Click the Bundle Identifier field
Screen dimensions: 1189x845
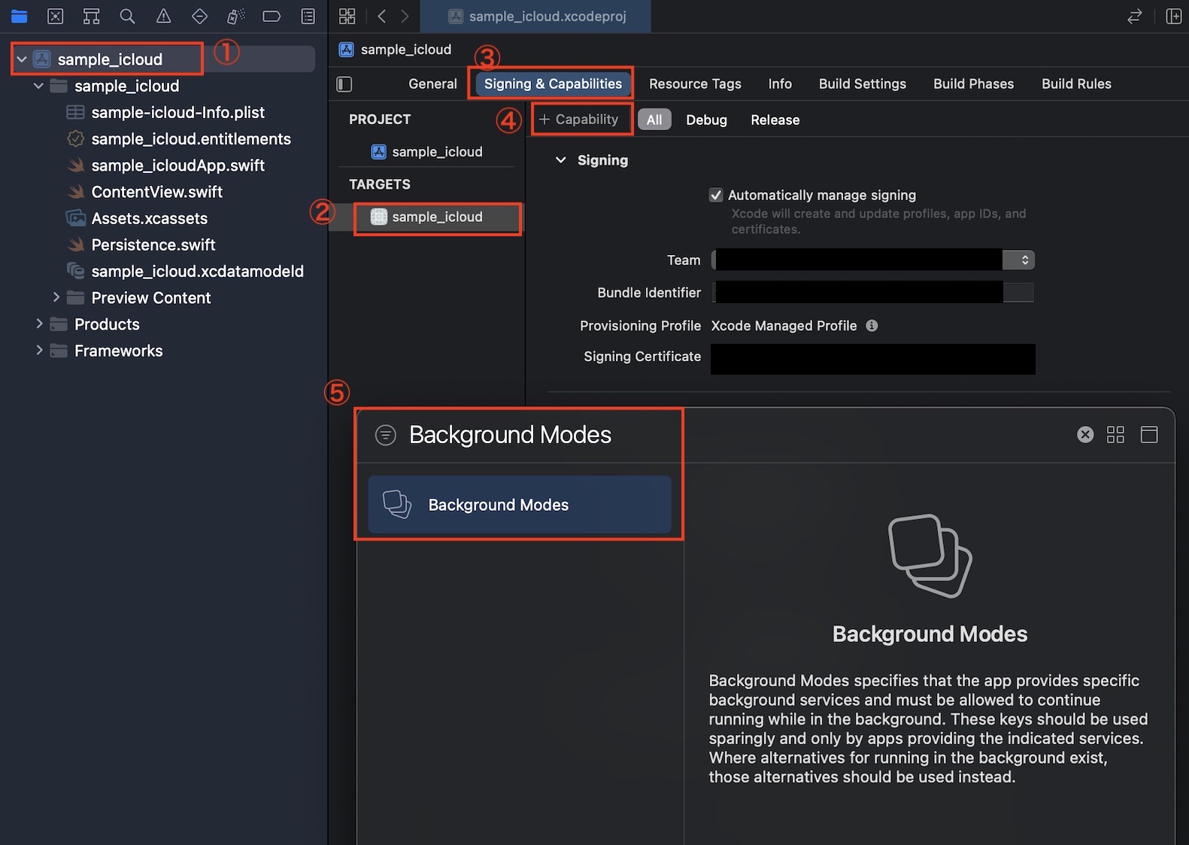tap(874, 292)
